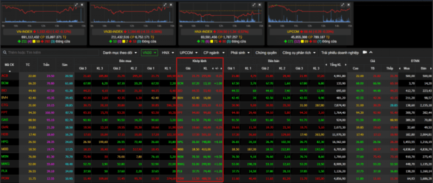Select the BVH ticker in Mã CK column
This screenshot has height=183, width=433.
click(x=5, y=98)
